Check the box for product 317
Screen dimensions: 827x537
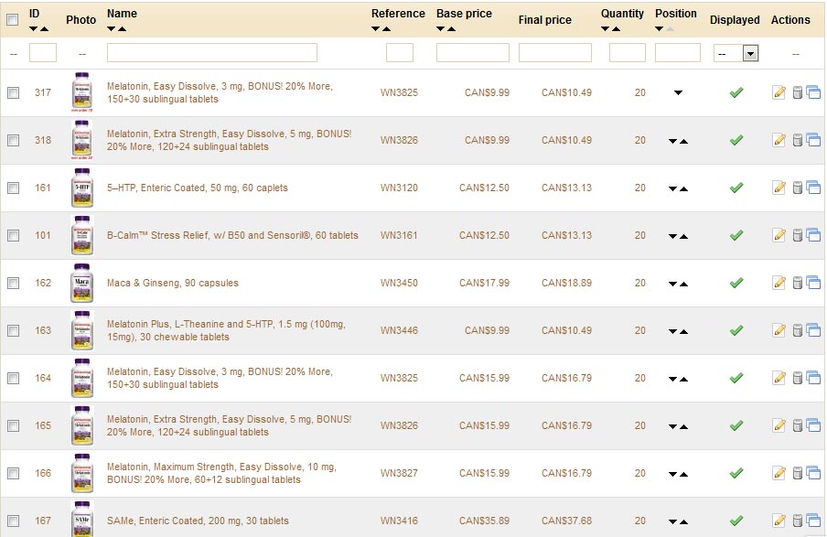click(x=13, y=92)
